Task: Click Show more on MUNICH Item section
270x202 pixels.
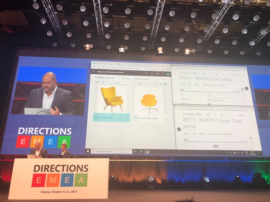Action: tap(244, 141)
